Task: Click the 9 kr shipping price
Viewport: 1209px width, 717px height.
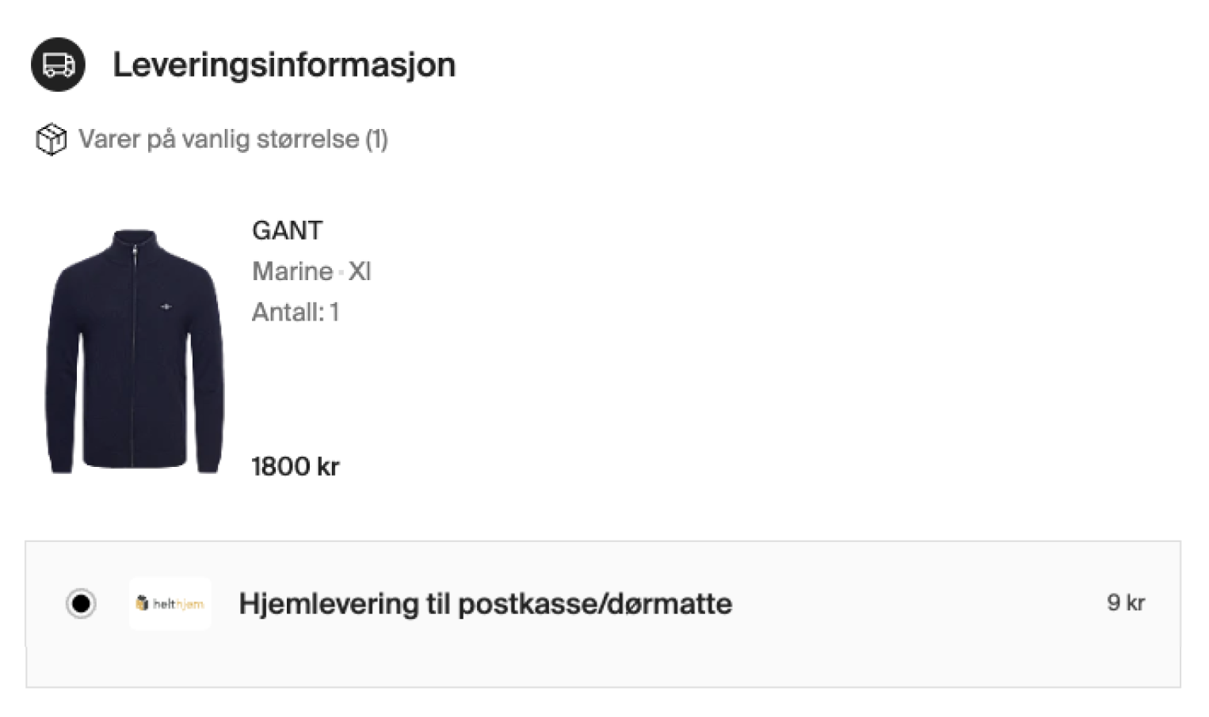Action: [x=1125, y=603]
